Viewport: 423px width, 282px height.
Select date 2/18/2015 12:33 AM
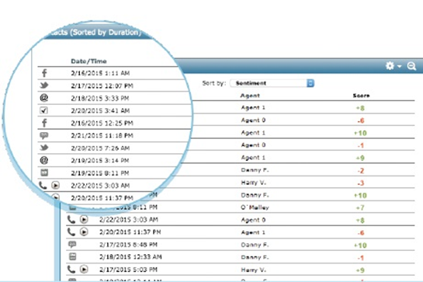click(130, 257)
